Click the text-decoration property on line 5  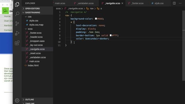(86, 25)
